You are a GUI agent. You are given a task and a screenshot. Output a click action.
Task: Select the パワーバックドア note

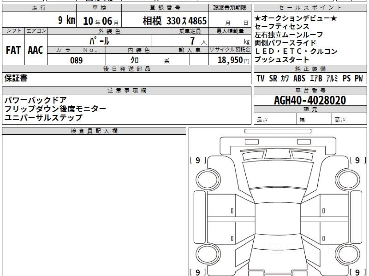click(x=35, y=100)
